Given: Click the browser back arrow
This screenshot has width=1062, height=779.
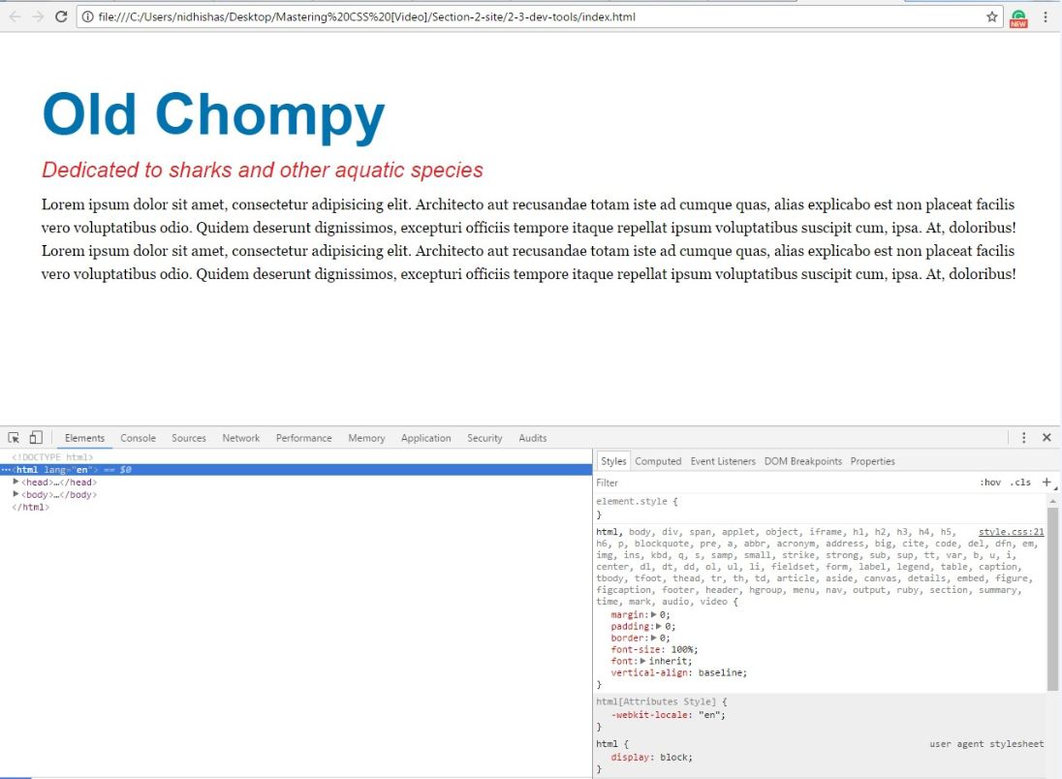Looking at the screenshot, I should (15, 16).
